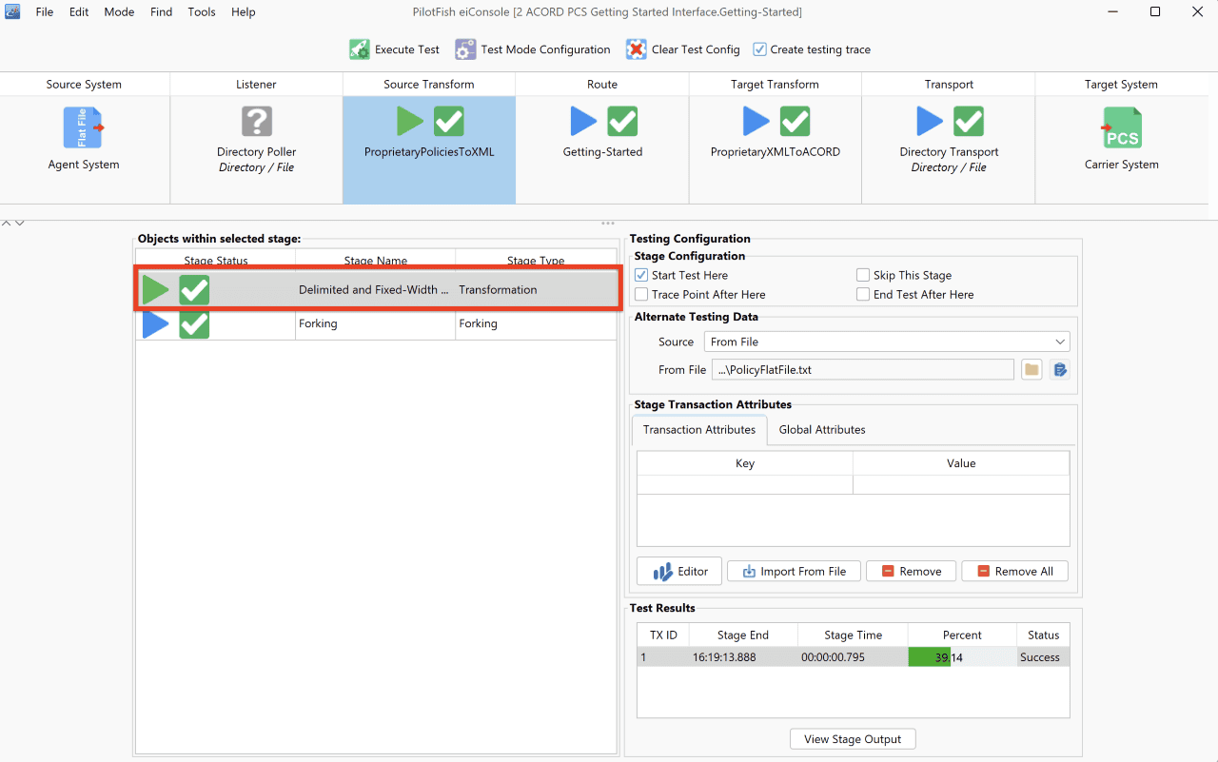1218x762 pixels.
Task: Open the File menu
Action: coord(45,12)
